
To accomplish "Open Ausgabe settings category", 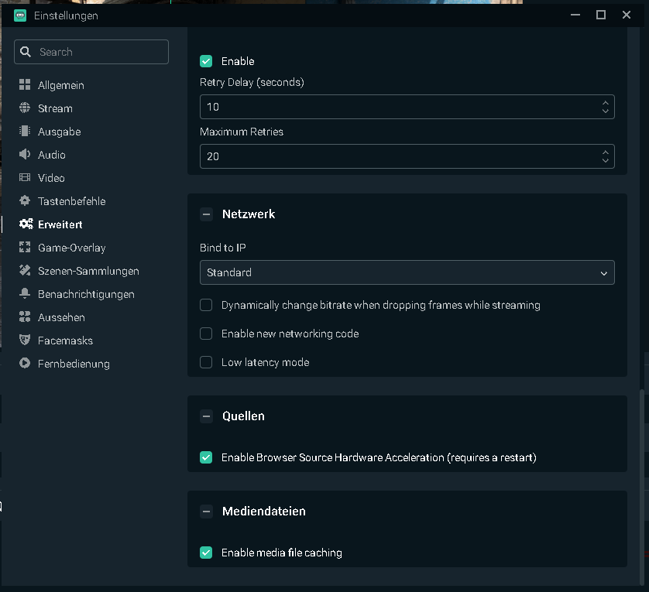I will pos(59,132).
